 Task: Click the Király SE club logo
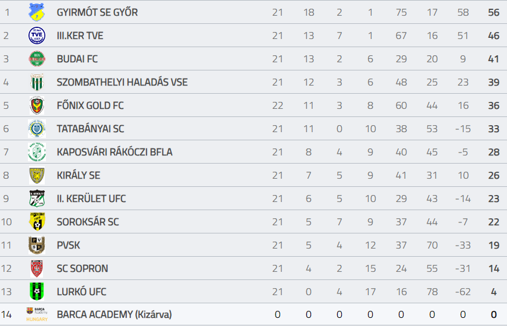(37, 175)
